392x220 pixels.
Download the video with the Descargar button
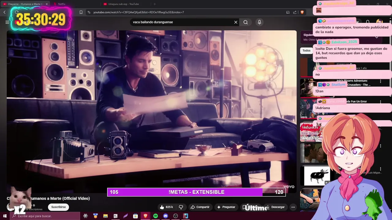pos(275,207)
